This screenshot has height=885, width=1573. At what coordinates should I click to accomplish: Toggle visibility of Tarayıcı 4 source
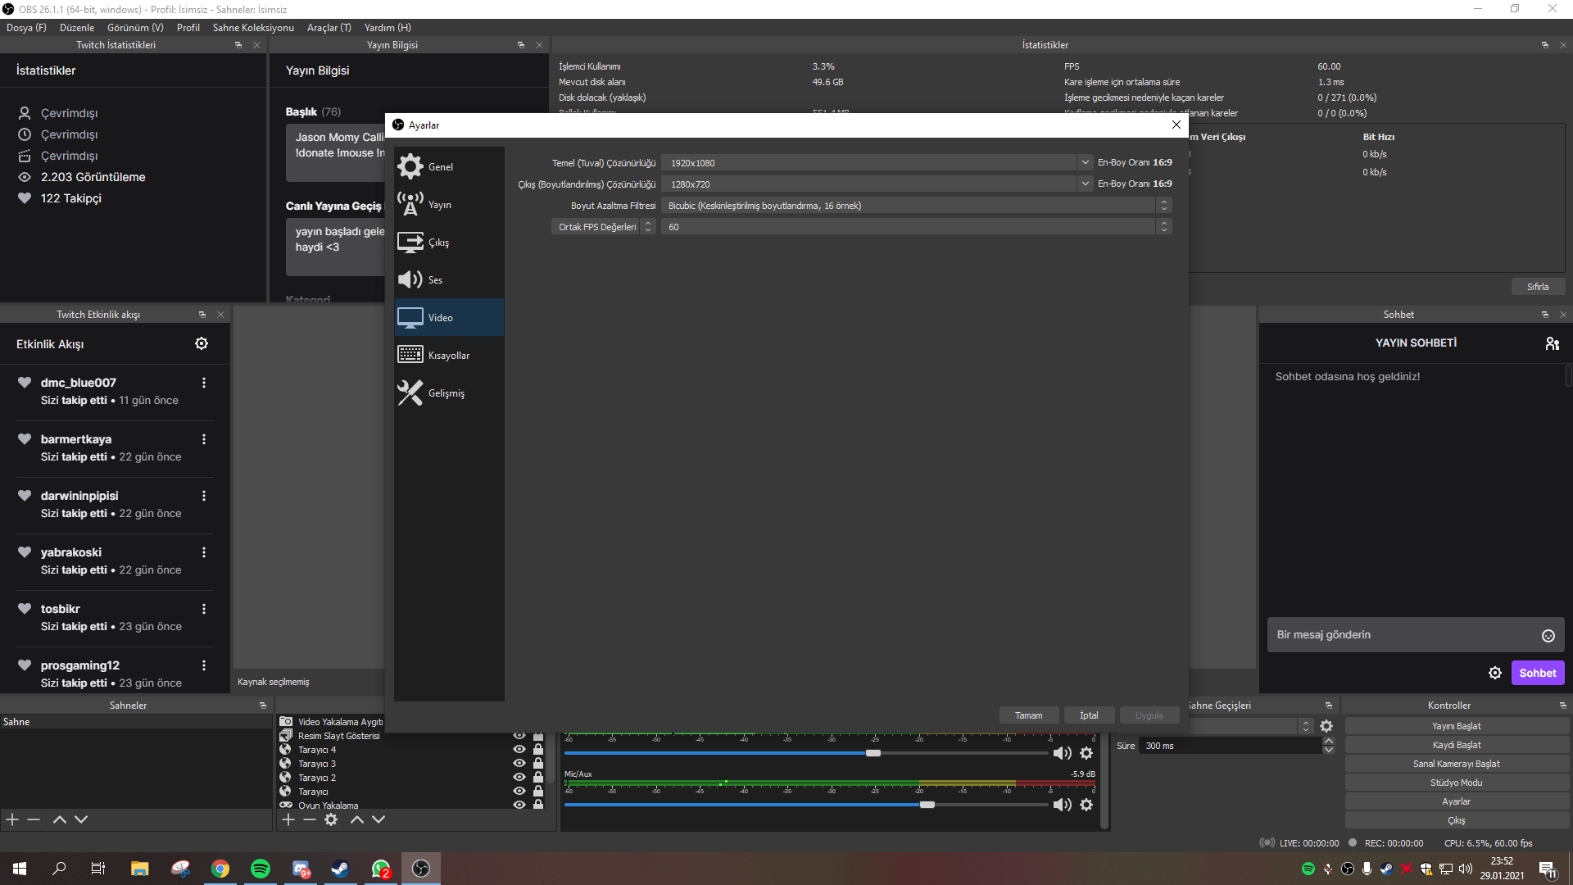[519, 749]
